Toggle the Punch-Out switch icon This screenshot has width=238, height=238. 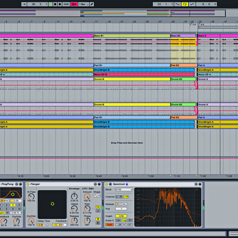click(x=192, y=4)
